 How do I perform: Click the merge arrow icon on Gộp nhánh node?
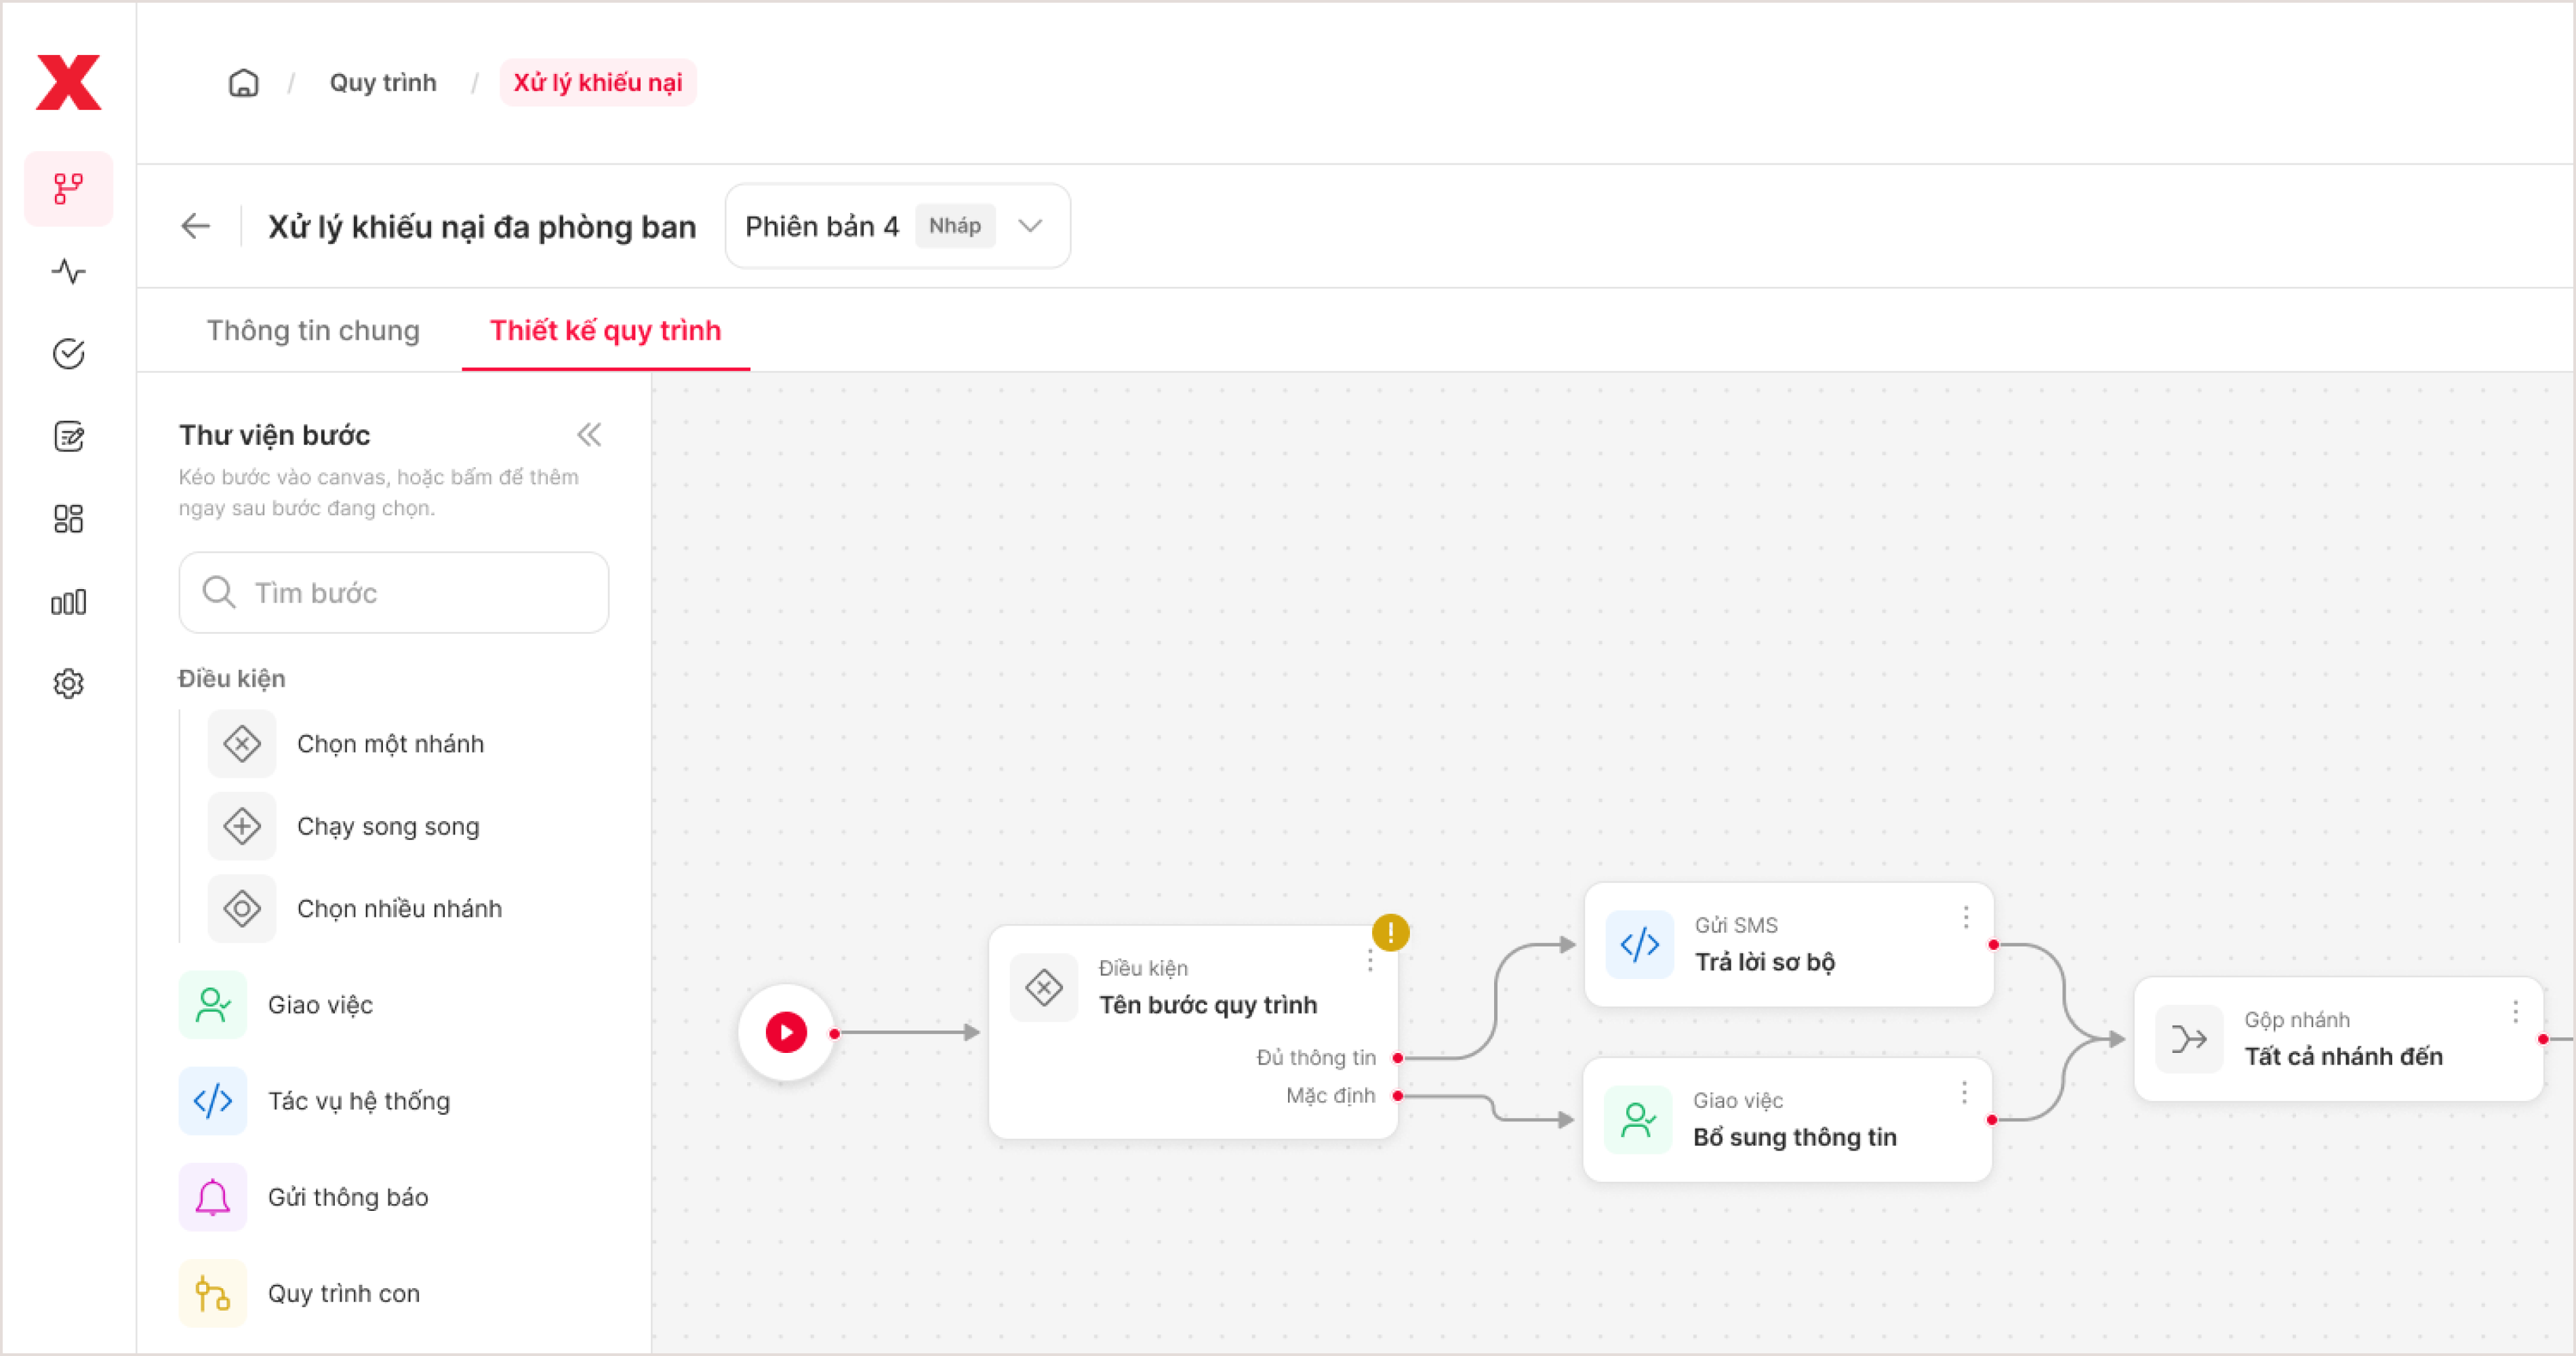(x=2189, y=1040)
